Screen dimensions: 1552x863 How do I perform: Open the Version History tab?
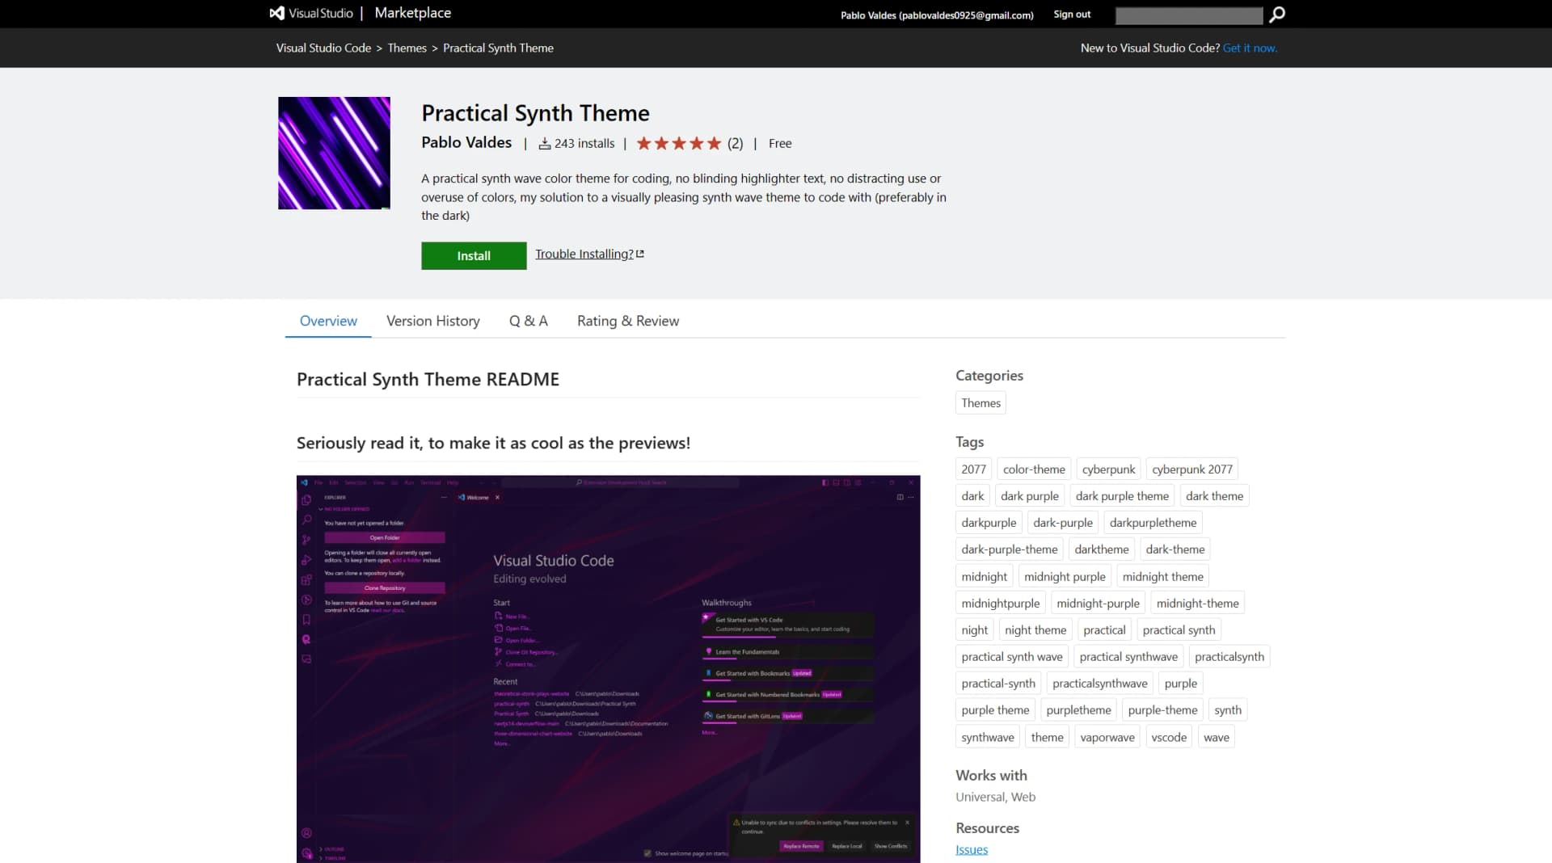(x=432, y=321)
